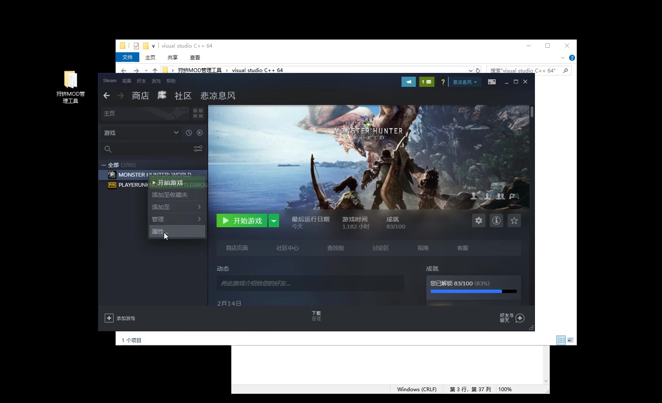Click the PLAYERUNKNOWN'S BATTLEGROUNDS game icon
The height and width of the screenshot is (403, 662).
click(112, 185)
